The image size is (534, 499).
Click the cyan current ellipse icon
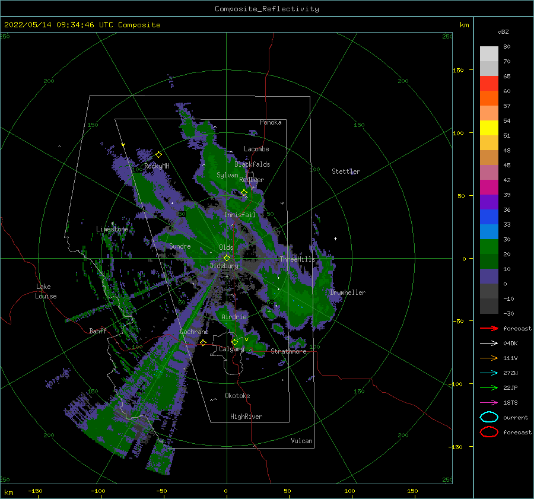click(x=489, y=417)
